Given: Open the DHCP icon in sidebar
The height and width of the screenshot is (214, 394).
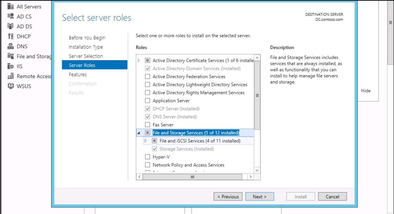Looking at the screenshot, I should click(x=11, y=36).
